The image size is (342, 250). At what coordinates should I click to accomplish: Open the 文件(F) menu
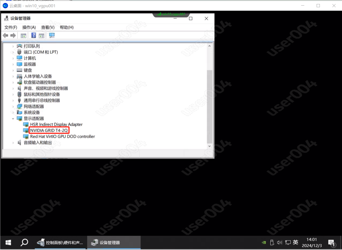point(11,27)
